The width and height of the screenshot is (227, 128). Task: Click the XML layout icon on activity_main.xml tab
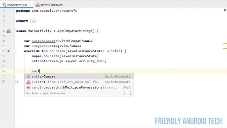tap(38, 5)
